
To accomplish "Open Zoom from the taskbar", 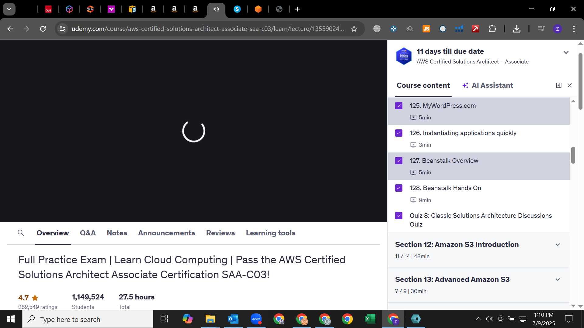I will tap(256, 319).
